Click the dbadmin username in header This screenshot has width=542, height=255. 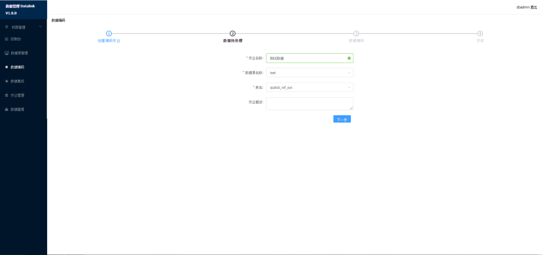[522, 7]
